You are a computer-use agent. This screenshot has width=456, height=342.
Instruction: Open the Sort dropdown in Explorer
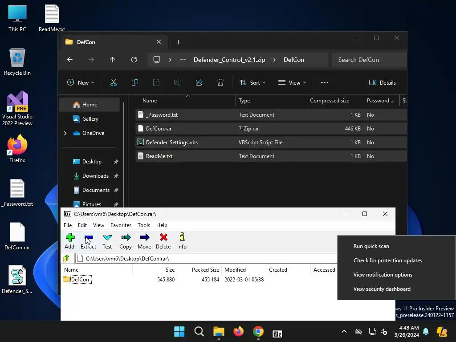click(x=252, y=82)
